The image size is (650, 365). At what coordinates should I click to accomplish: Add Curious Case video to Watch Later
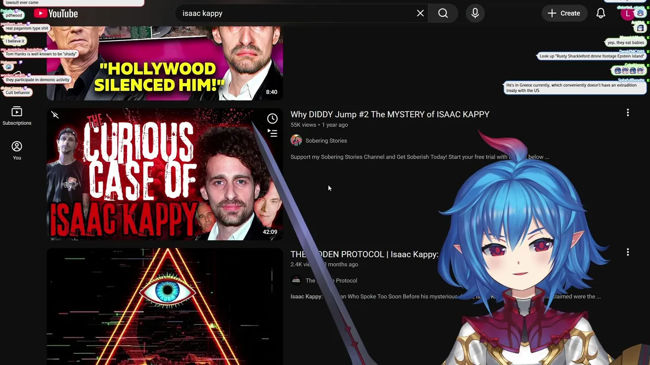tap(273, 119)
